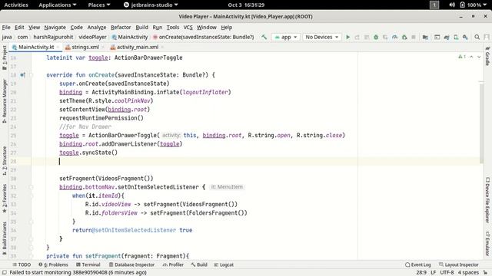Open the No Devices selector dropdown

pyautogui.click(x=322, y=37)
